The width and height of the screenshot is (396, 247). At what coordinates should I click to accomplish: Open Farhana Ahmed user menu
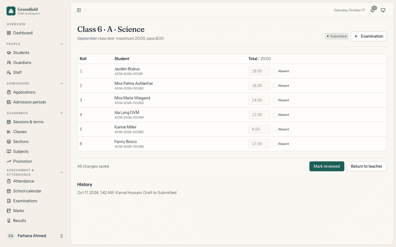35,236
